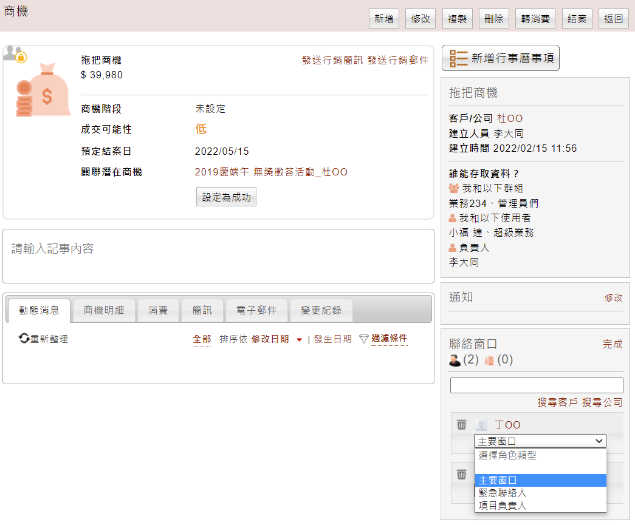The image size is (635, 525).
Task: Click the date 2022/05/15
Action: pyautogui.click(x=222, y=151)
